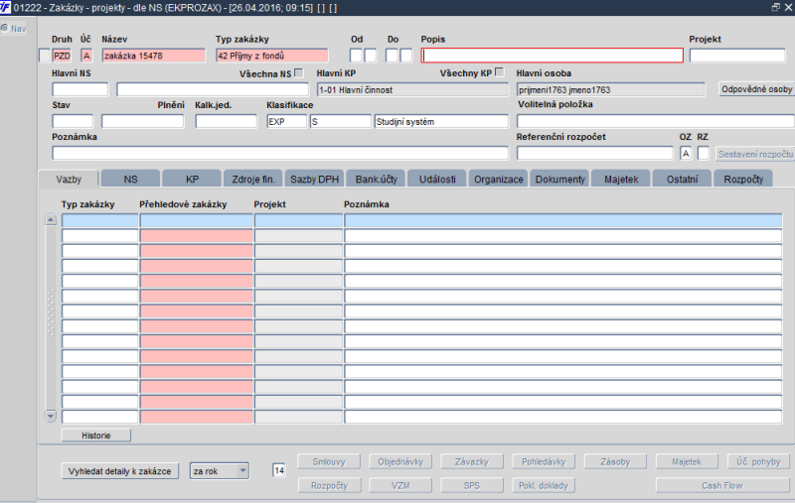Viewport: 795px width, 503px height.
Task: Click the Poznámka input field in header
Action: coord(280,154)
